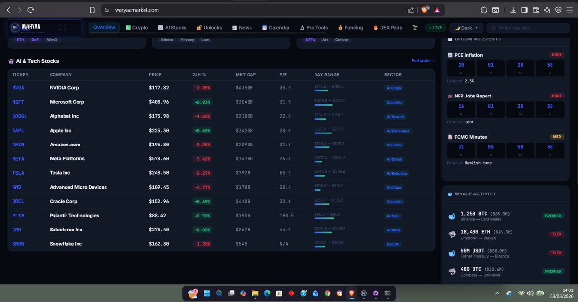Open Brave Wallet icon
The width and height of the screenshot is (578, 302).
(536, 10)
